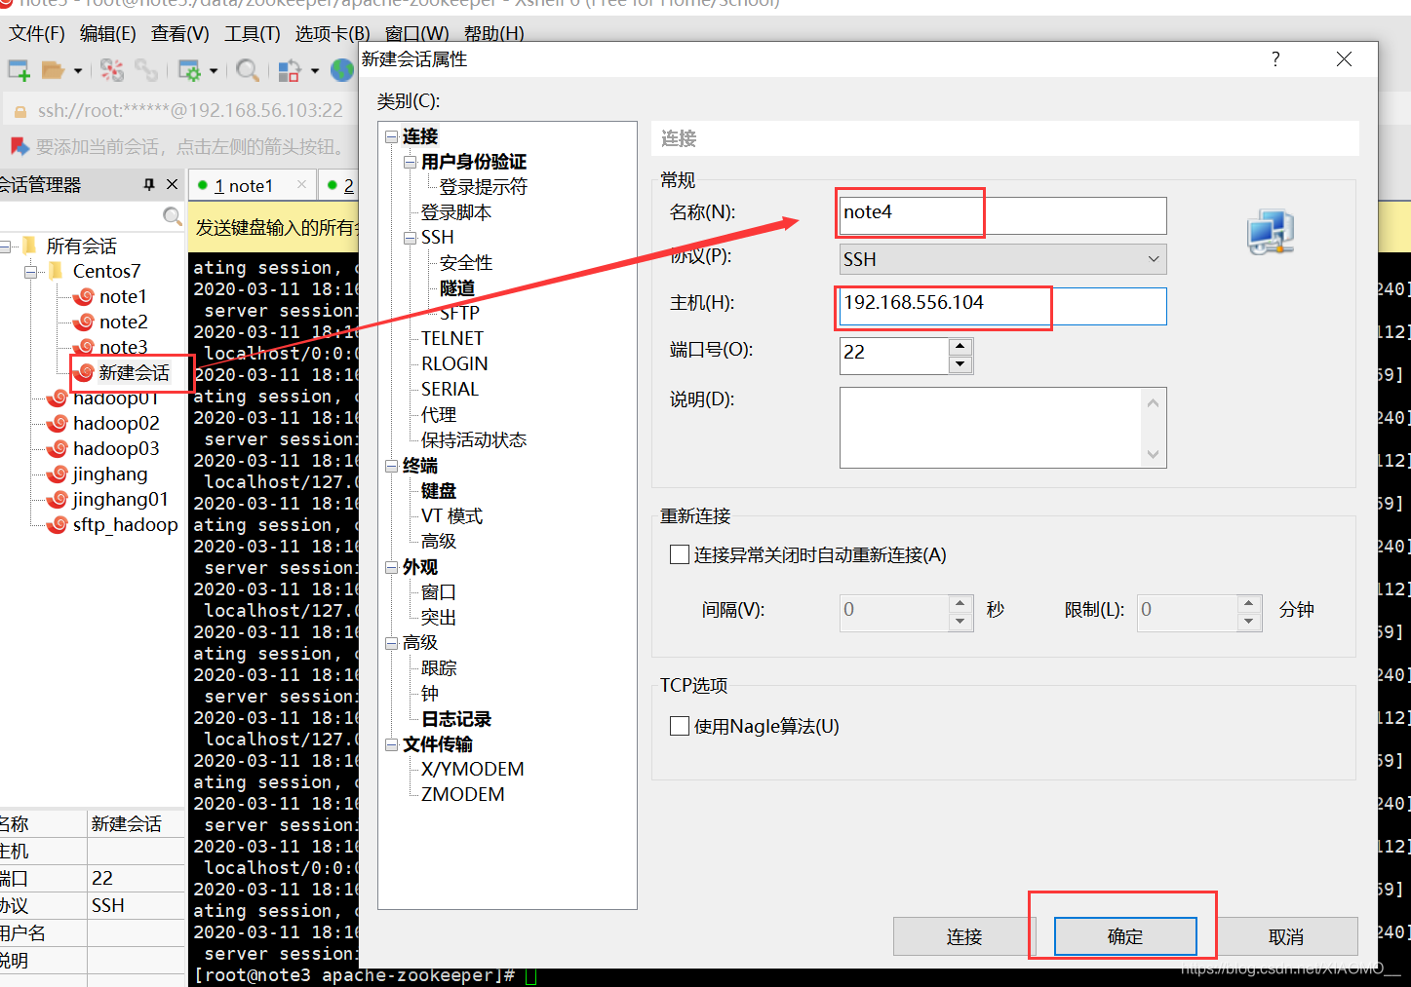1411x987 pixels.
Task: Click the network computers icon in dialog
Action: point(1271,232)
